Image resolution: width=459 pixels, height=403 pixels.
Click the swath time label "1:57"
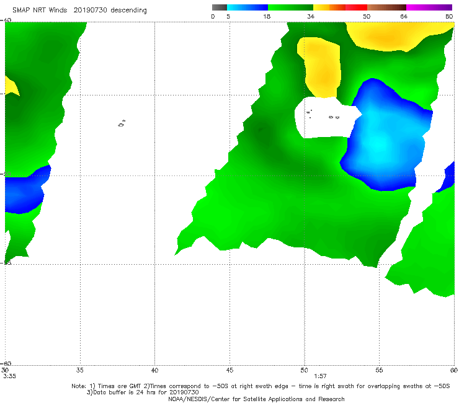click(x=320, y=376)
